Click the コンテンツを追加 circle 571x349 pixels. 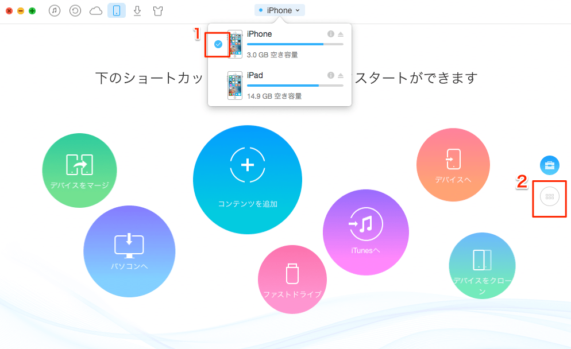[x=247, y=180]
